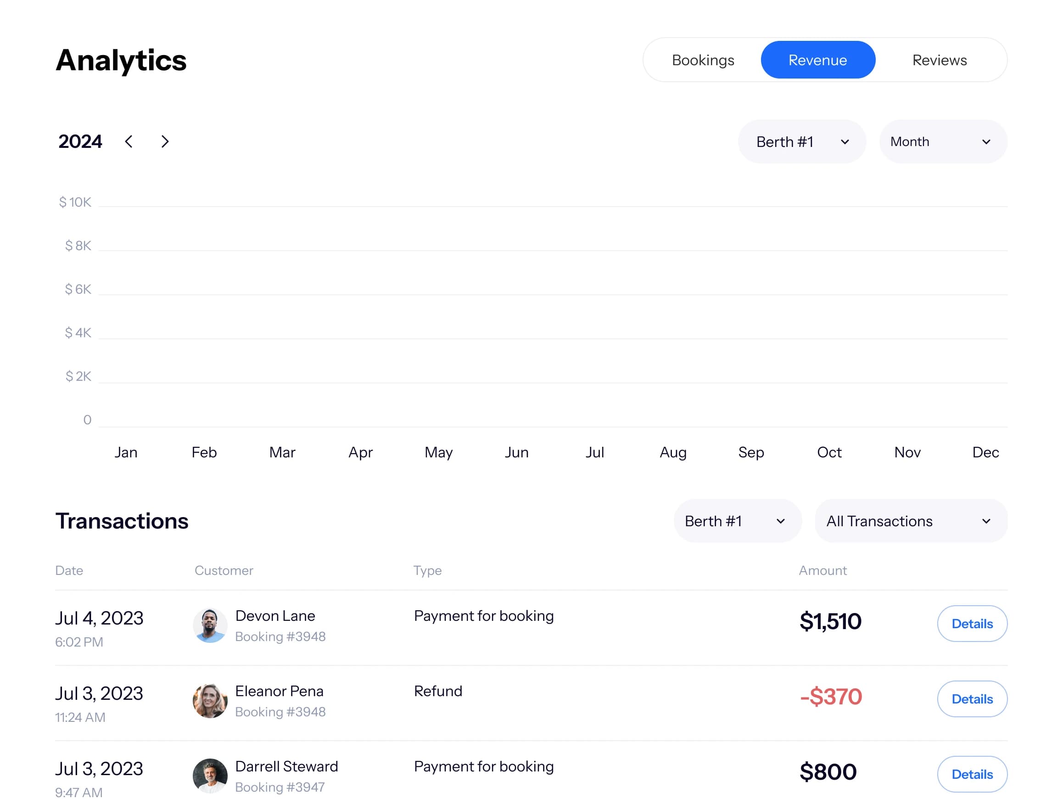
Task: Click Details for the $800 payment
Action: click(972, 774)
